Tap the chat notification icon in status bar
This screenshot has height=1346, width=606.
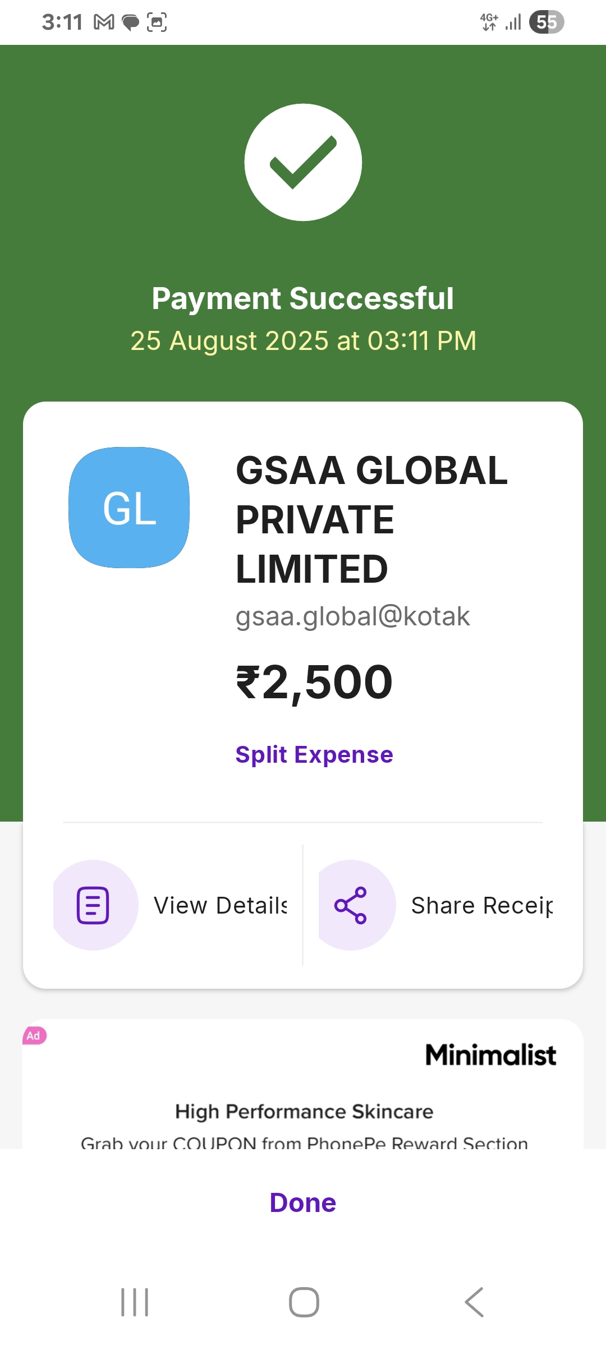[x=130, y=22]
